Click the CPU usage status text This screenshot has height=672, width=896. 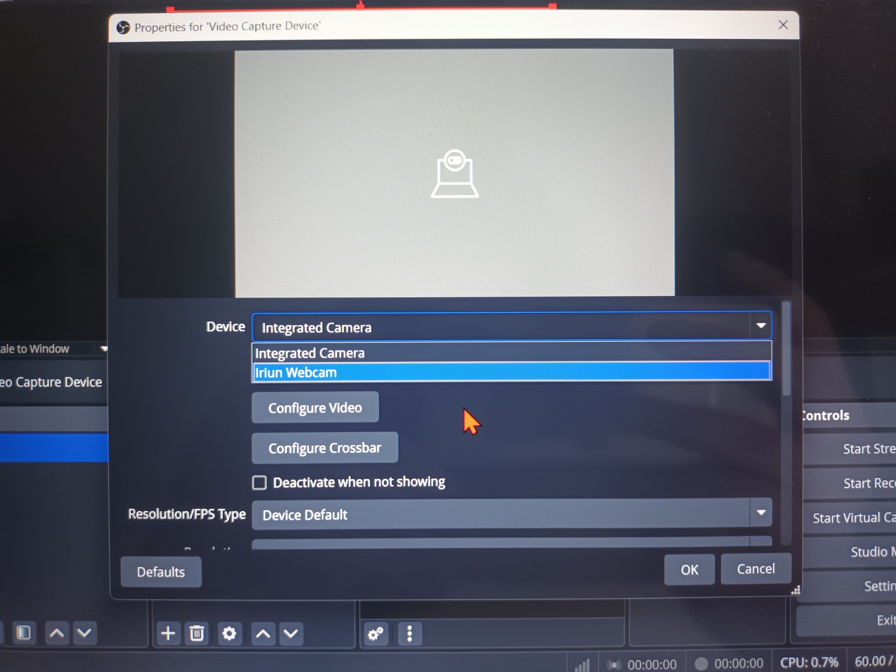808,662
